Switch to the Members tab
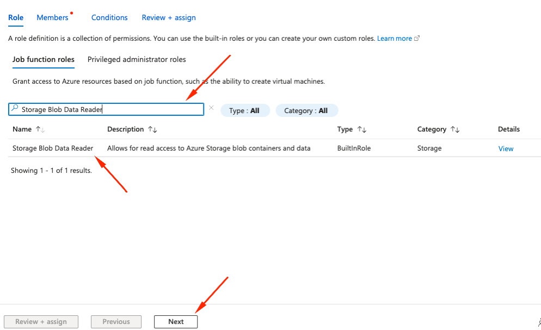The image size is (541, 330). [x=52, y=17]
